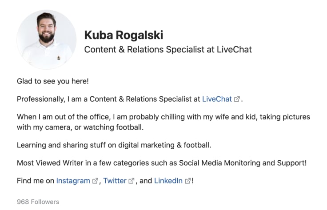This screenshot has width=327, height=210.
Task: View the 968 Followers list
Action: [x=38, y=202]
